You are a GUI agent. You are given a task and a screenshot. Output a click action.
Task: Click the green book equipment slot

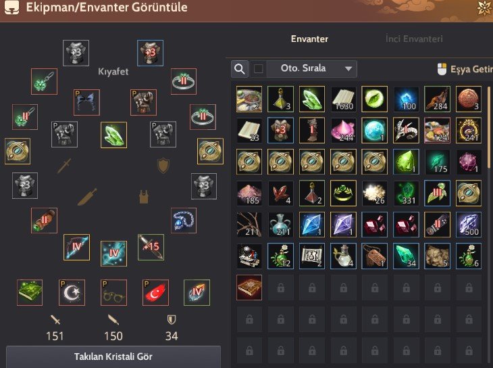(30, 292)
